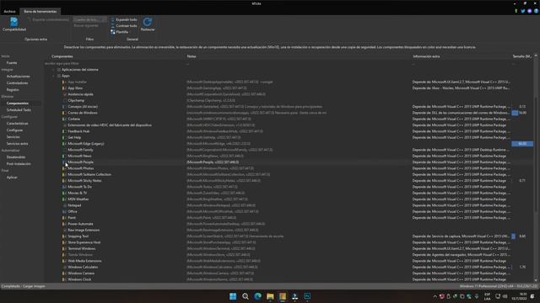
Task: Click Buscar siguiente in Filtro group
Action: pyautogui.click(x=86, y=26)
